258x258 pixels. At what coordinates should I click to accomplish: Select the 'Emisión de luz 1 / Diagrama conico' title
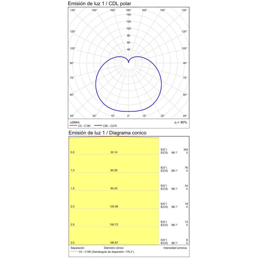click(x=107, y=133)
